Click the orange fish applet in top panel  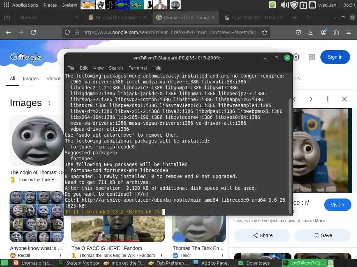click(x=88, y=5)
